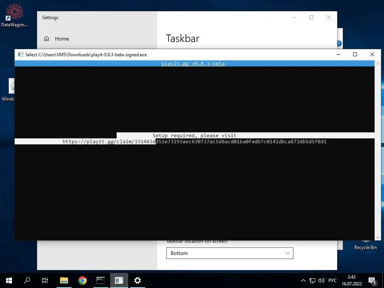Minimize the Settings window
384x288 pixels.
tap(294, 17)
